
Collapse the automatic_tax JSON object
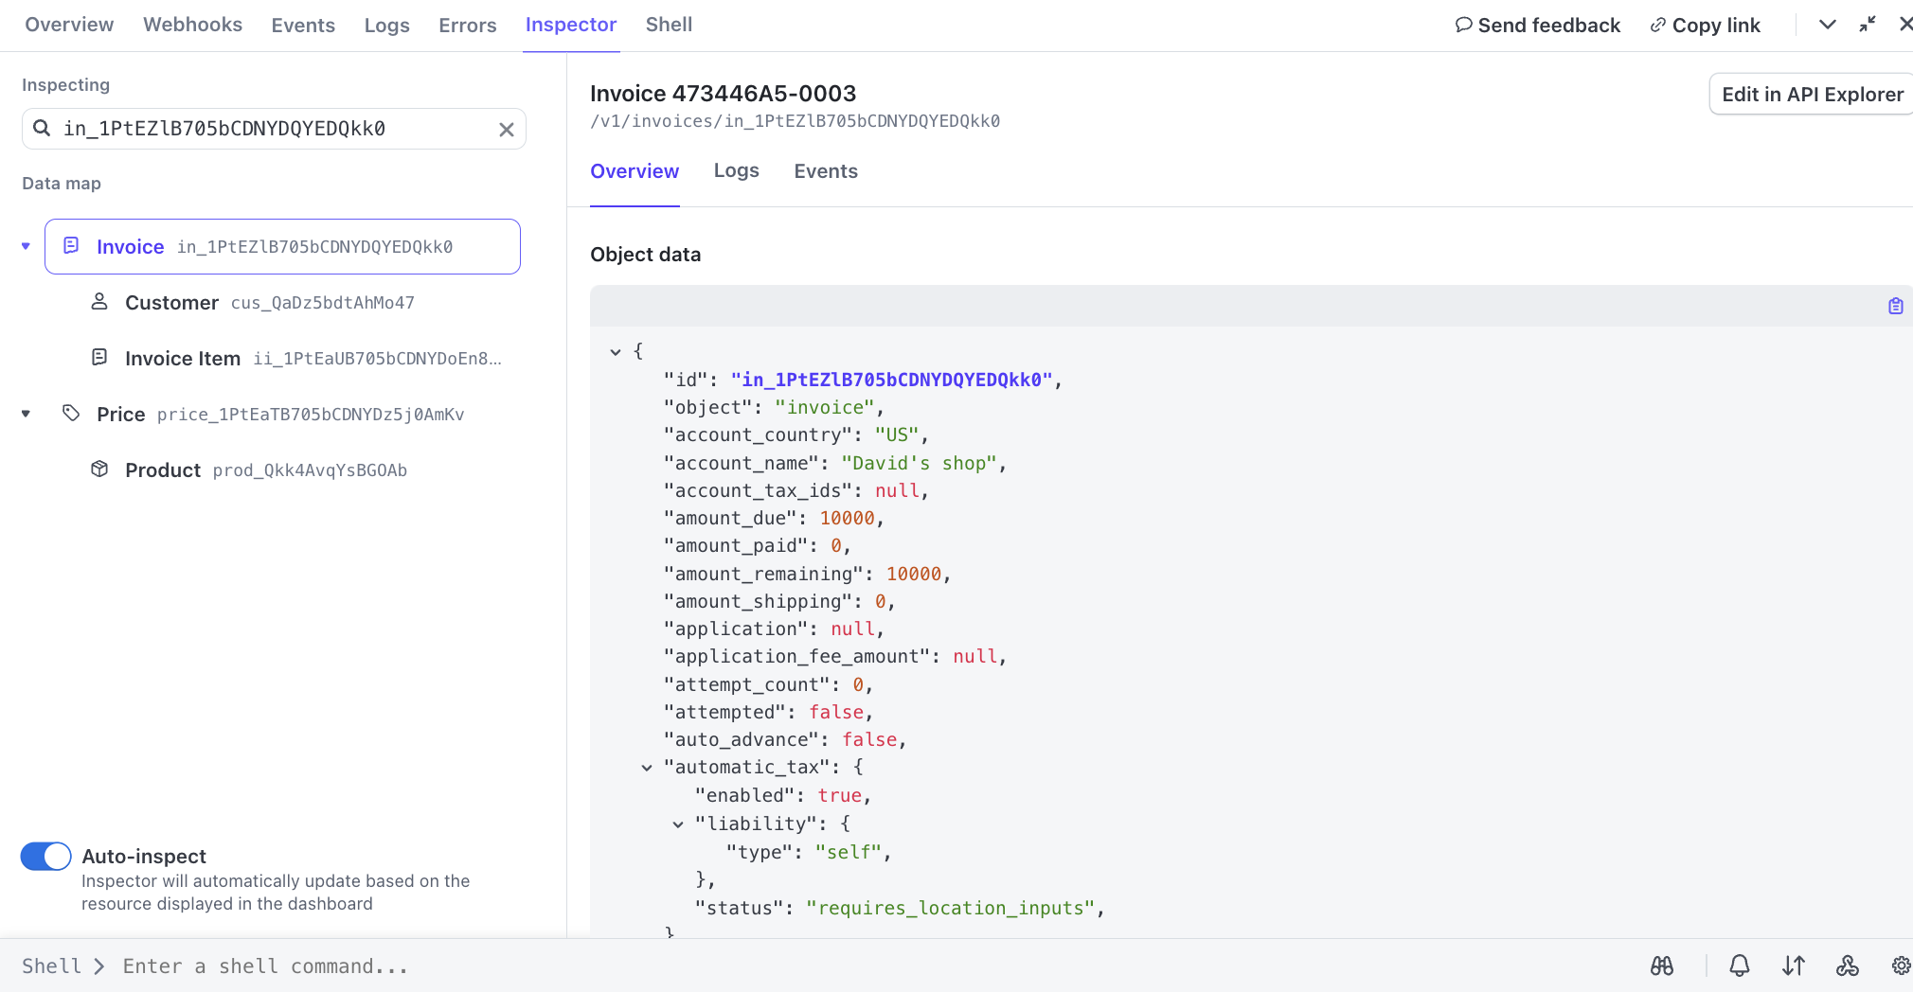647,768
